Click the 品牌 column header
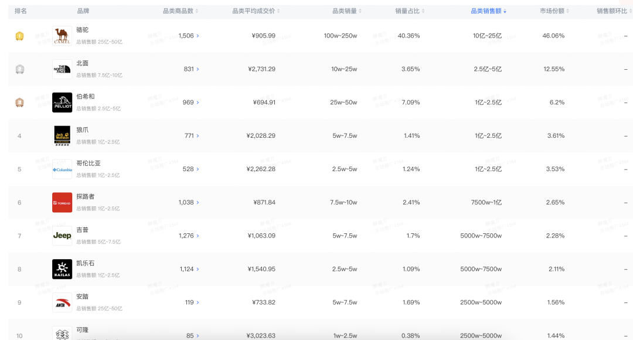633x340 pixels. (83, 11)
